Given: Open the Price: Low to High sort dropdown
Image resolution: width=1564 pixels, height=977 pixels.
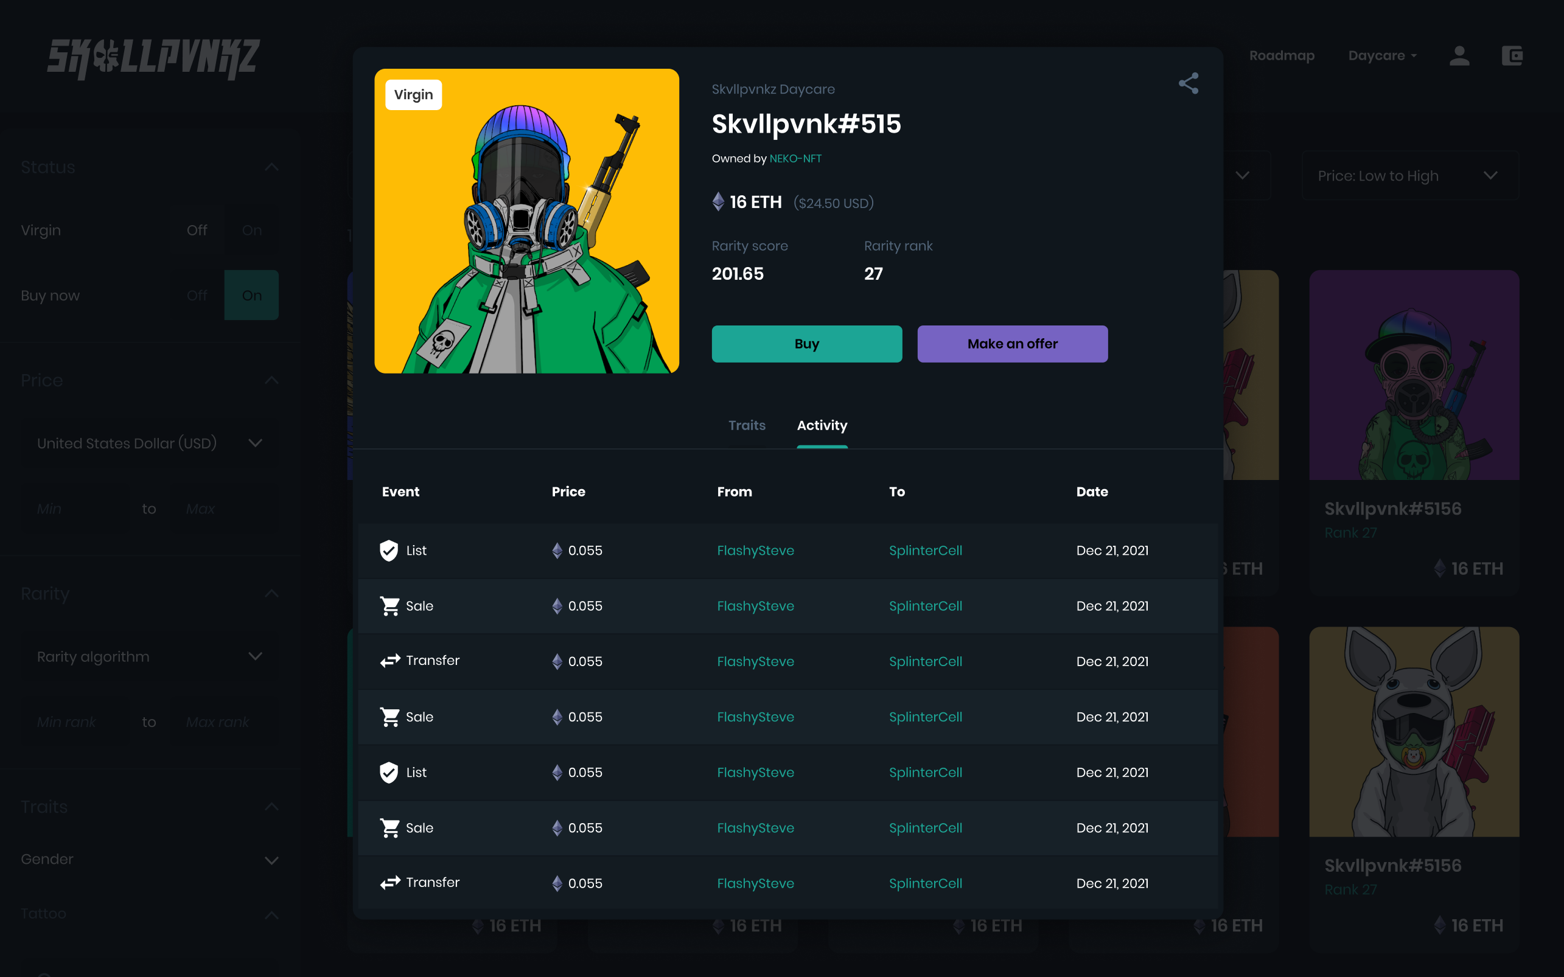Looking at the screenshot, I should (1409, 176).
